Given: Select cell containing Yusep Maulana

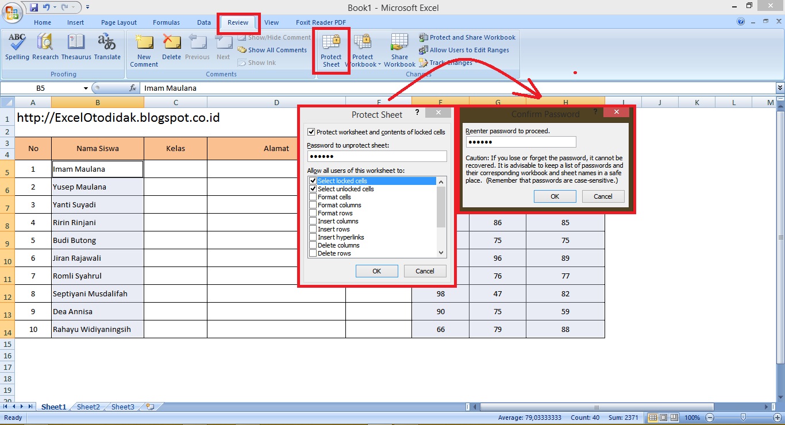Looking at the screenshot, I should point(98,187).
